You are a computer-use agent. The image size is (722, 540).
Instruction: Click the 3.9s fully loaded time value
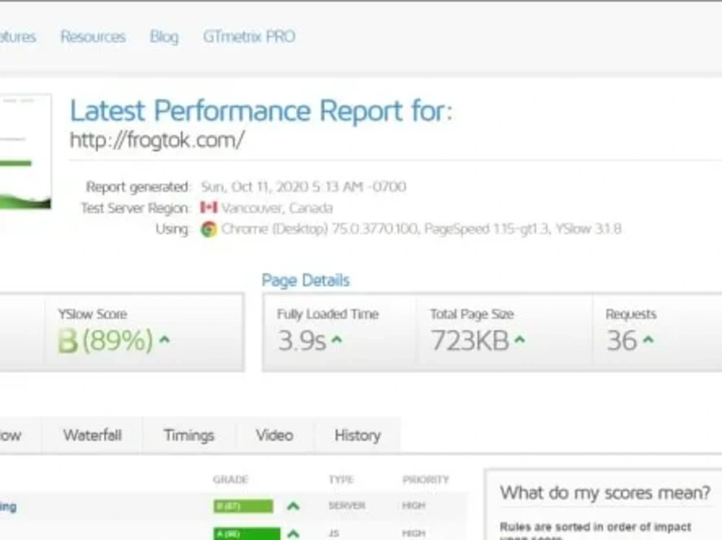(302, 341)
